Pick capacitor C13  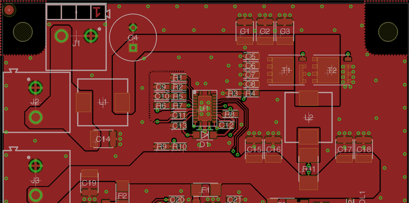click(179, 126)
